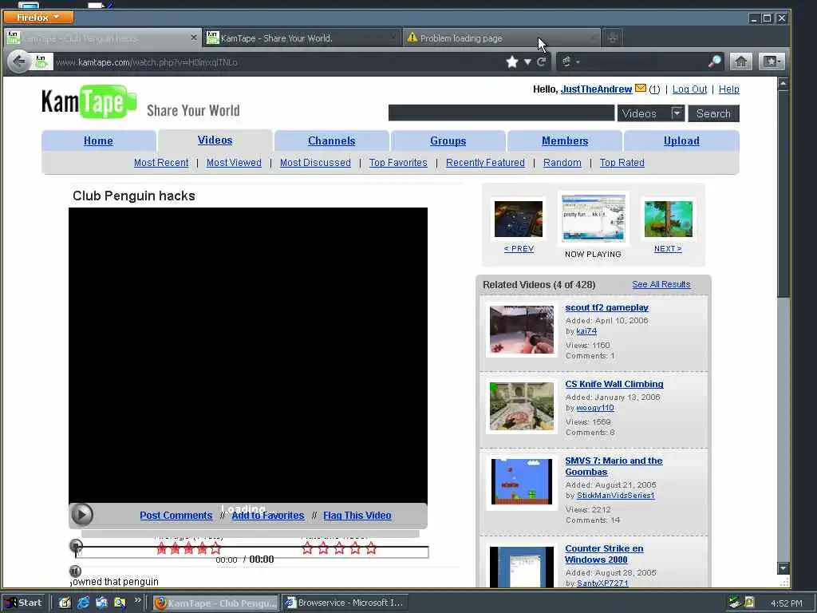Click the page scrollbar up arrow

coord(783,83)
